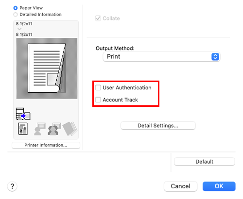Click the chevron below the first 8 1/2x11
The width and height of the screenshot is (243, 199).
(x=19, y=29)
